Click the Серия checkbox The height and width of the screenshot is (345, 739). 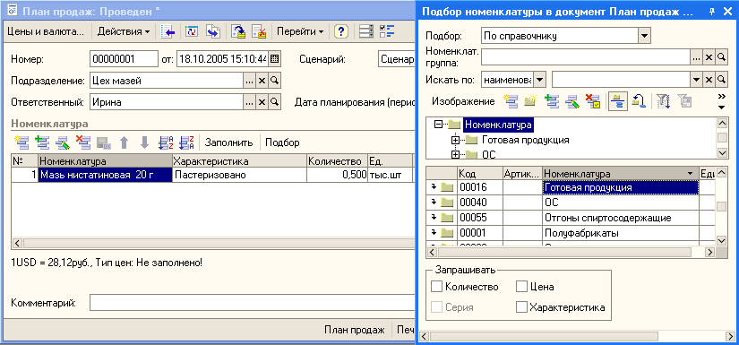click(437, 307)
